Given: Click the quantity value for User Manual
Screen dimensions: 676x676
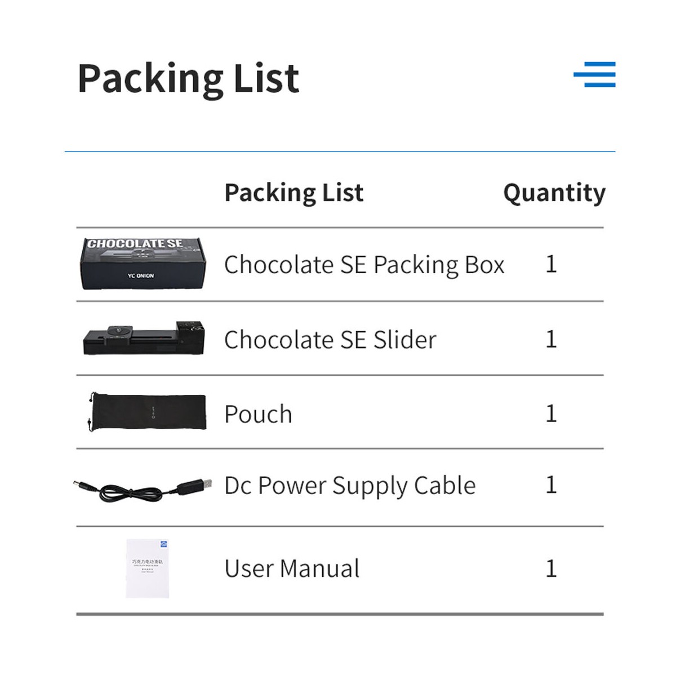Looking at the screenshot, I should pos(551,568).
